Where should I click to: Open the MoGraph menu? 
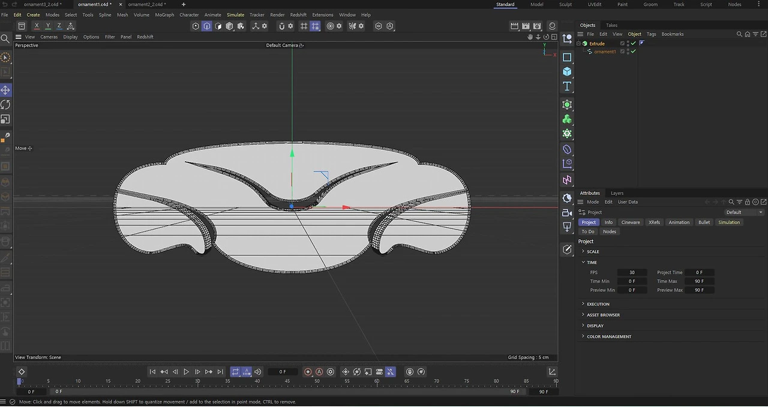(x=164, y=14)
